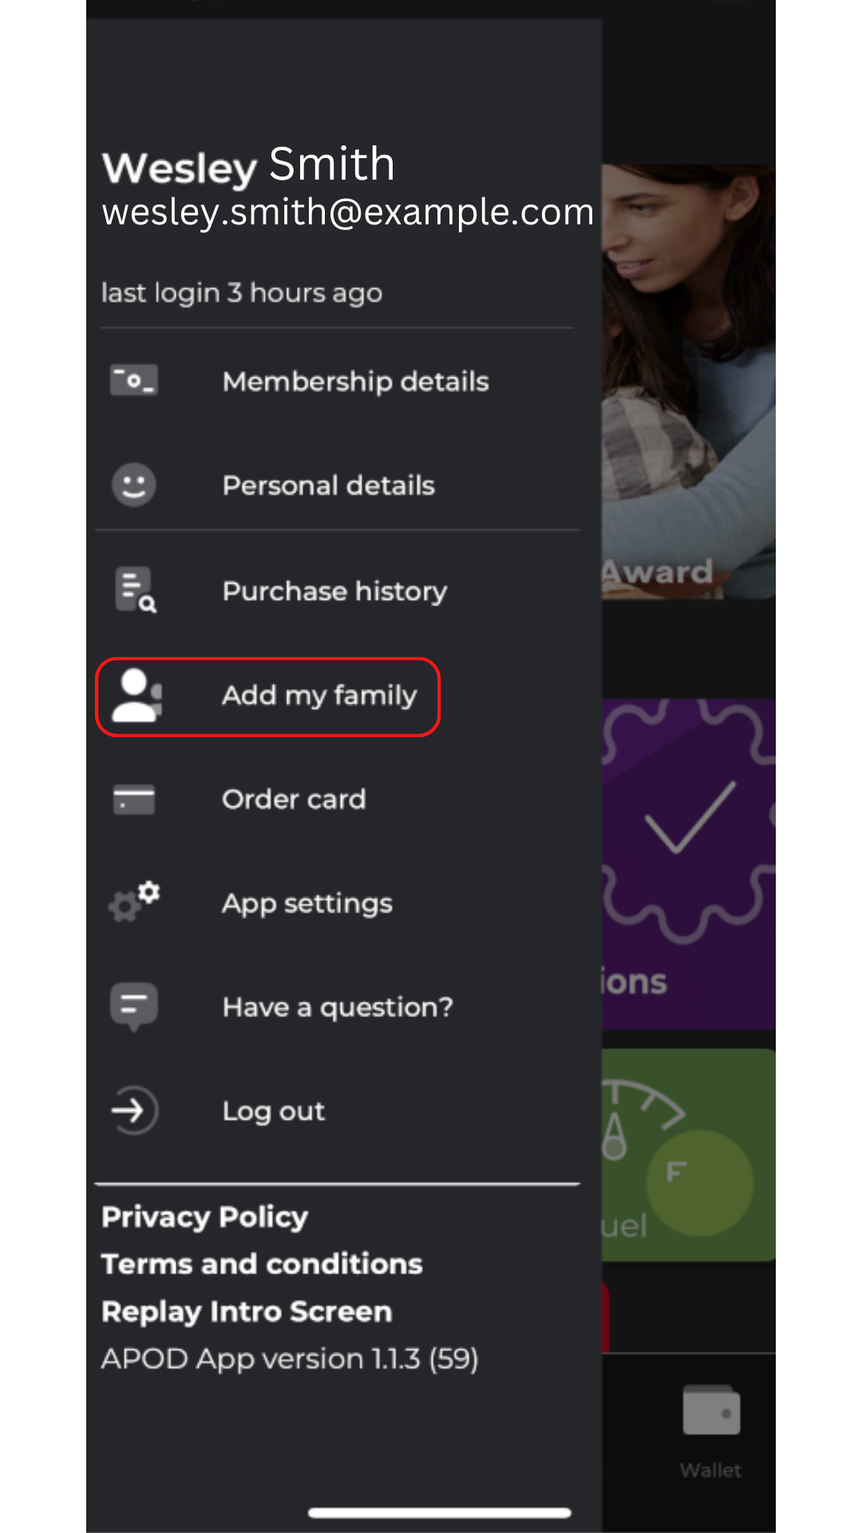View Terms and conditions link
This screenshot has width=862, height=1533.
coord(262,1264)
